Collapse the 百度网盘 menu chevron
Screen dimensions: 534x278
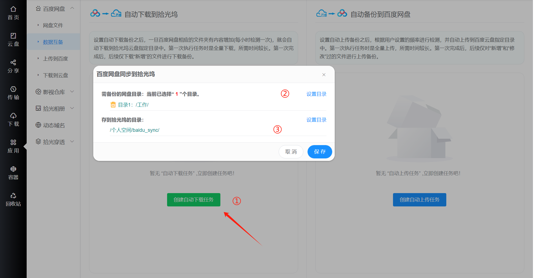[72, 8]
